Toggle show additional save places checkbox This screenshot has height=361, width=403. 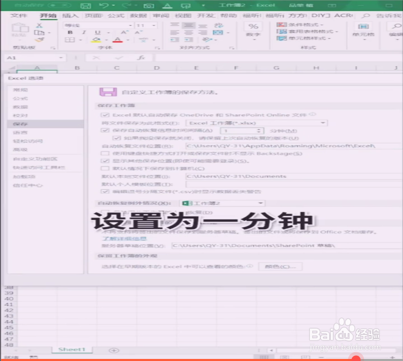(105, 161)
